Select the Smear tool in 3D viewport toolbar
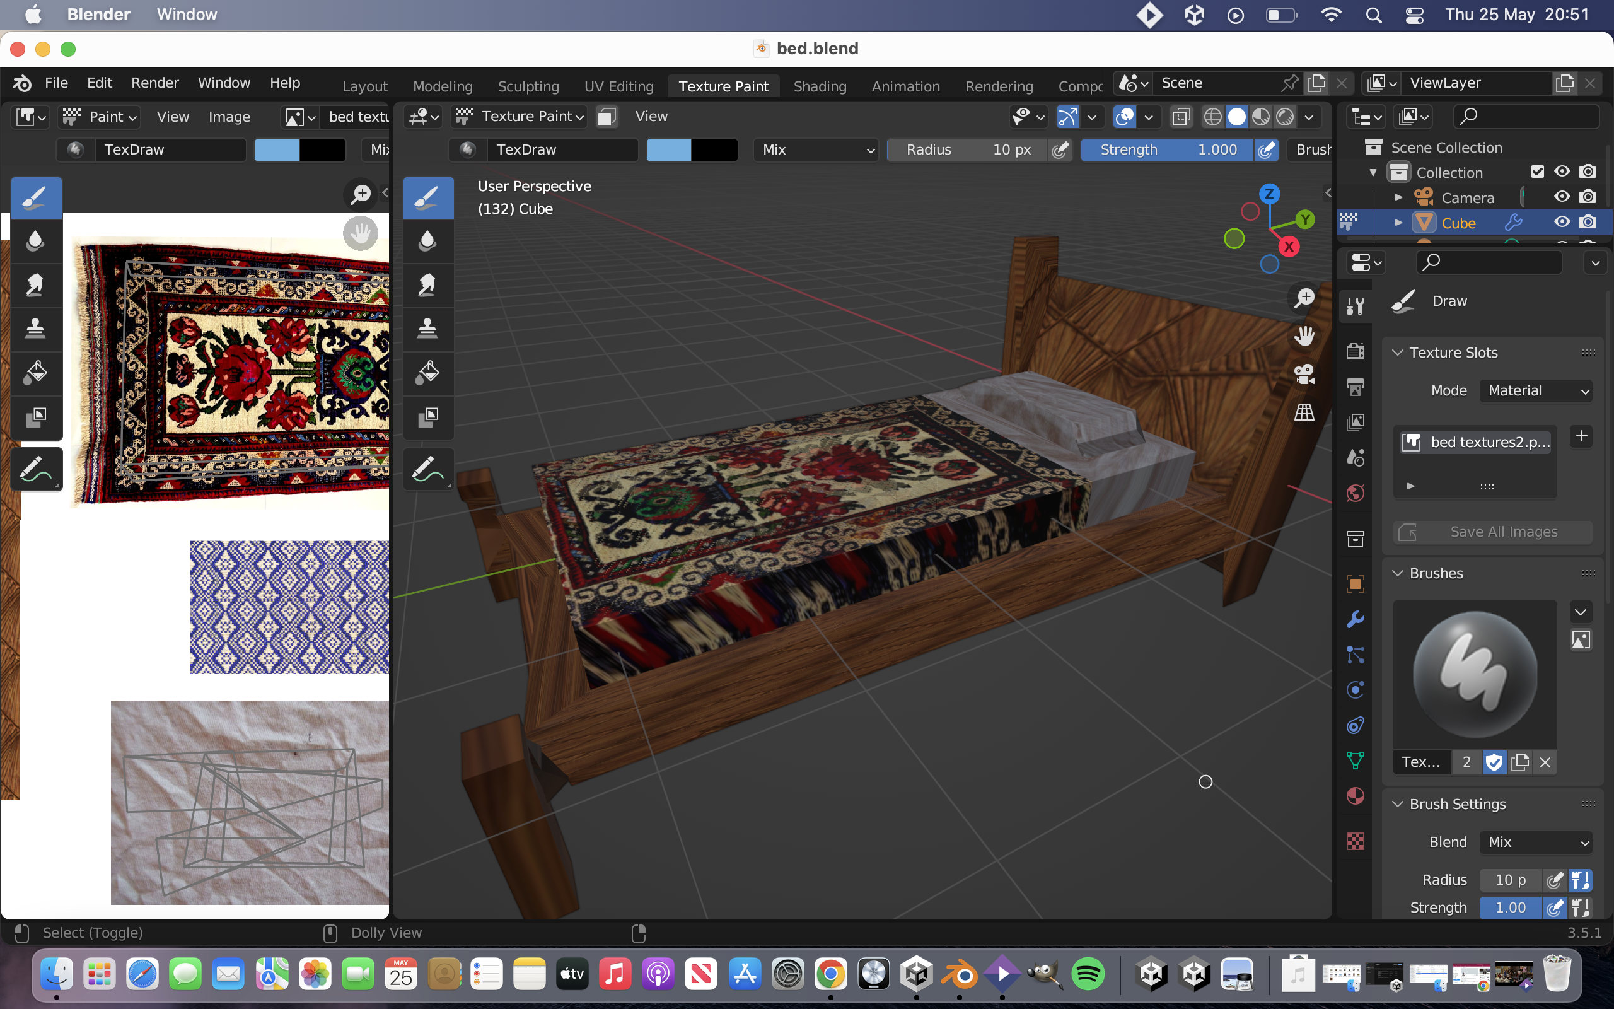This screenshot has height=1009, width=1614. 427,285
